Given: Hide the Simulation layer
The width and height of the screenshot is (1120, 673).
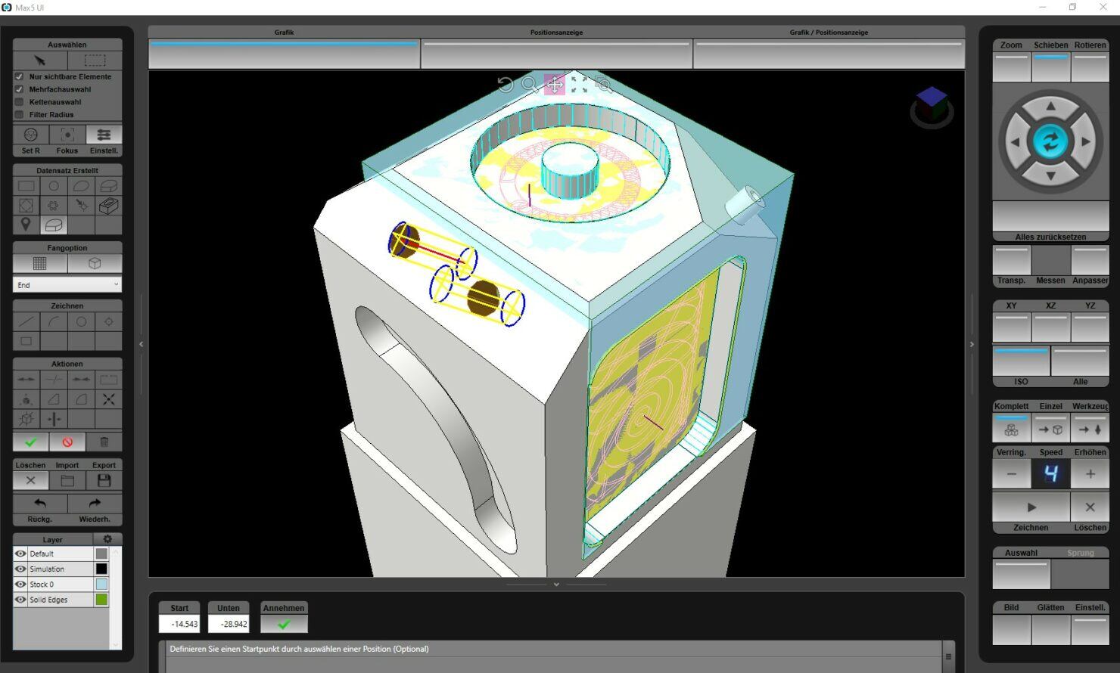Looking at the screenshot, I should click(20, 569).
